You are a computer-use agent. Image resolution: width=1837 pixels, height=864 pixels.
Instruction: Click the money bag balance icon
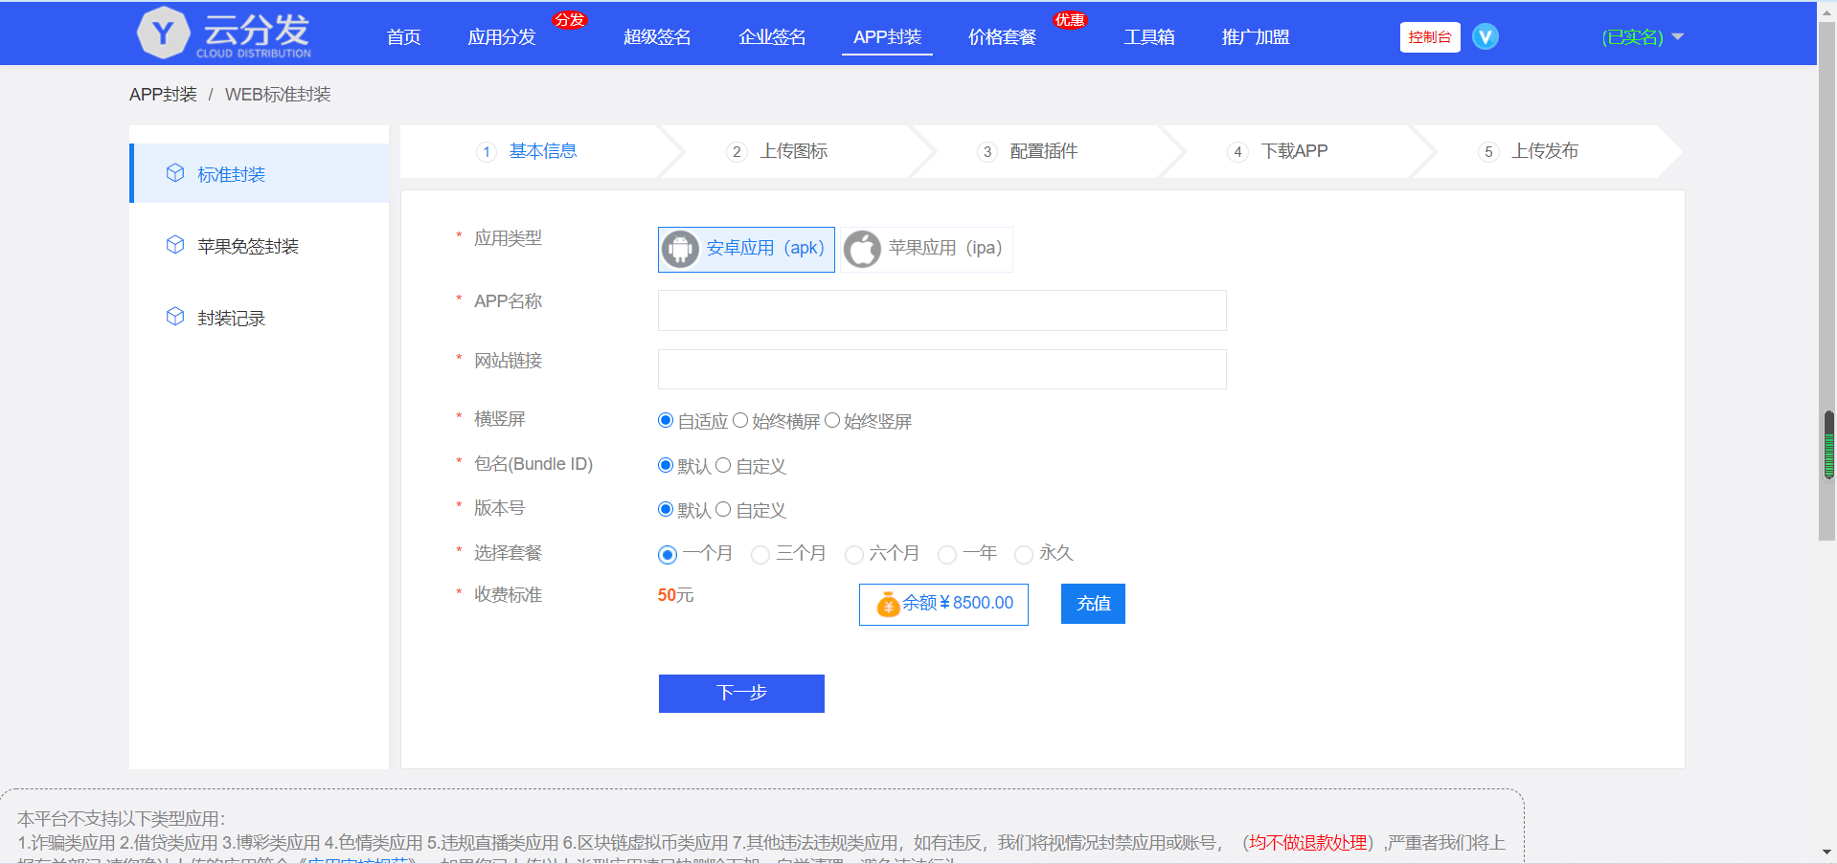888,604
